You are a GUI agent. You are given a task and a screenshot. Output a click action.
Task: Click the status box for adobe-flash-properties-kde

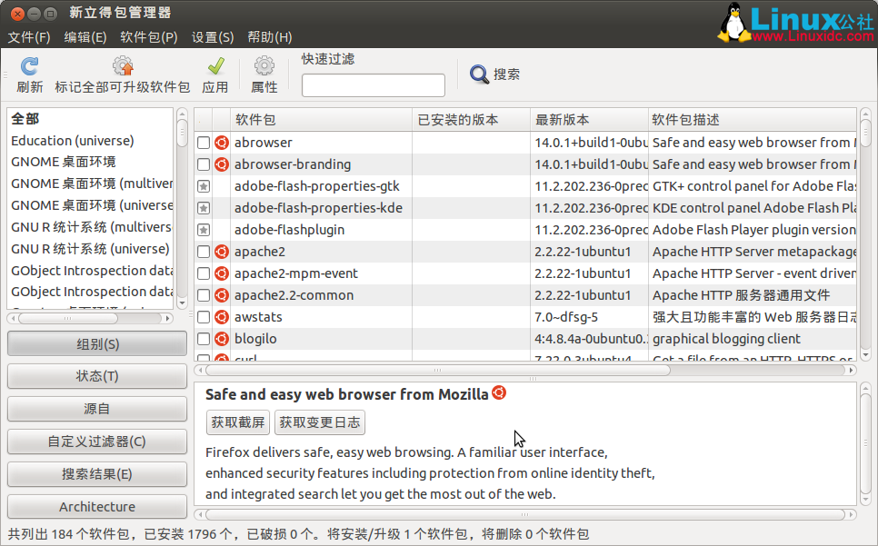204,208
